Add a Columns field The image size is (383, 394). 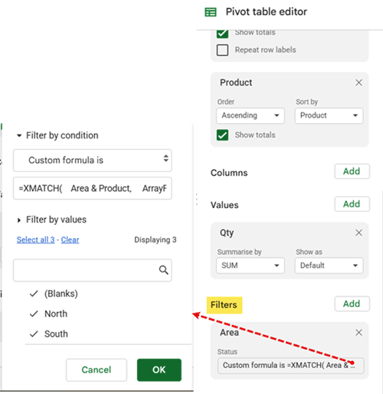[x=352, y=171]
